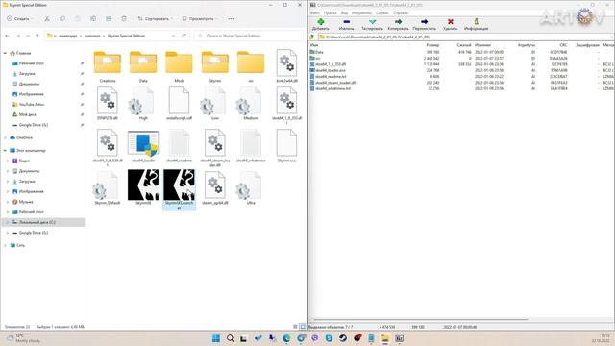Click the steamapps breadcrumb in address bar
The height and width of the screenshot is (346, 615).
point(68,36)
